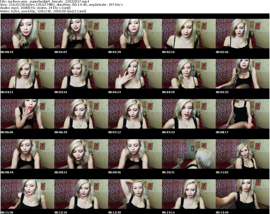Click the 00:04:59 timestamp label
This screenshot has width=270, height=214.
(x=168, y=92)
